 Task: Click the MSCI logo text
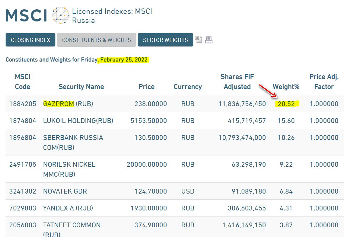26,15
